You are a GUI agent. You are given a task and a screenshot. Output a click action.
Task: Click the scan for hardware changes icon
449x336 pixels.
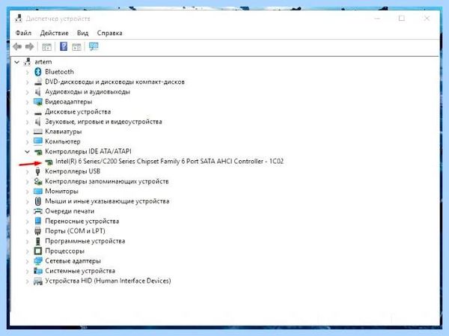click(x=94, y=46)
